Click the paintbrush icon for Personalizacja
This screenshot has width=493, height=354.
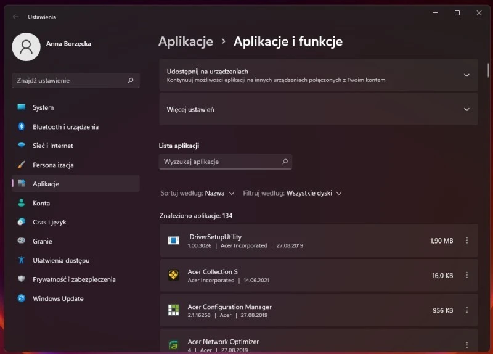22,165
